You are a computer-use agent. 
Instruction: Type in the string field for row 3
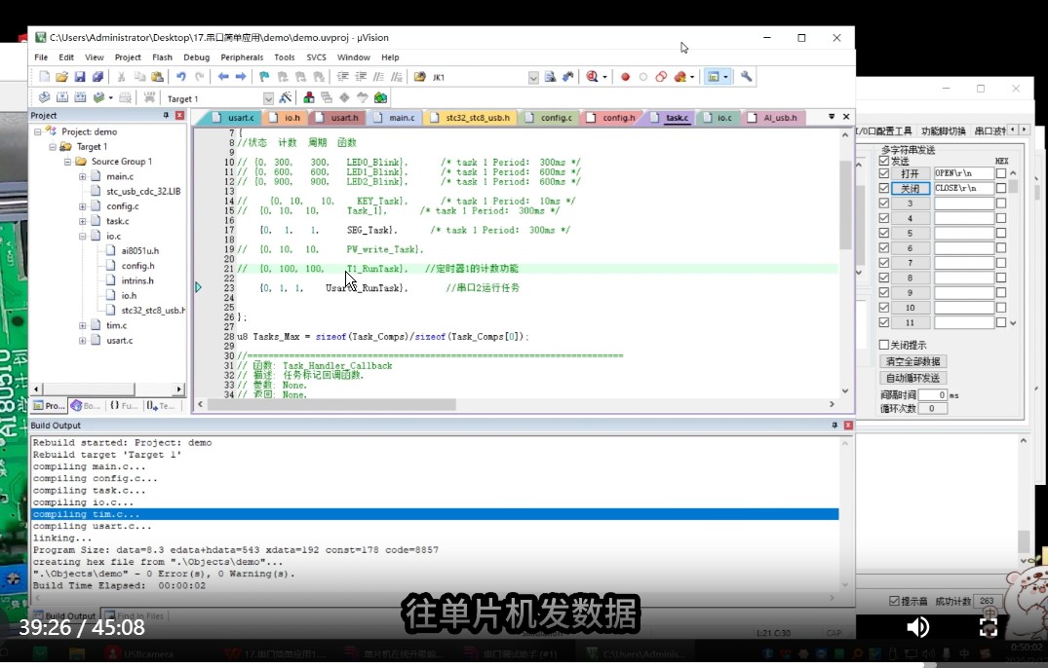pos(963,204)
